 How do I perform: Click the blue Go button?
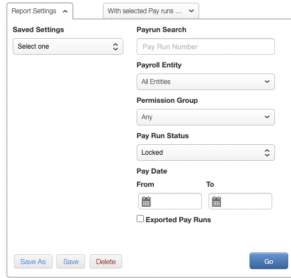point(269,261)
